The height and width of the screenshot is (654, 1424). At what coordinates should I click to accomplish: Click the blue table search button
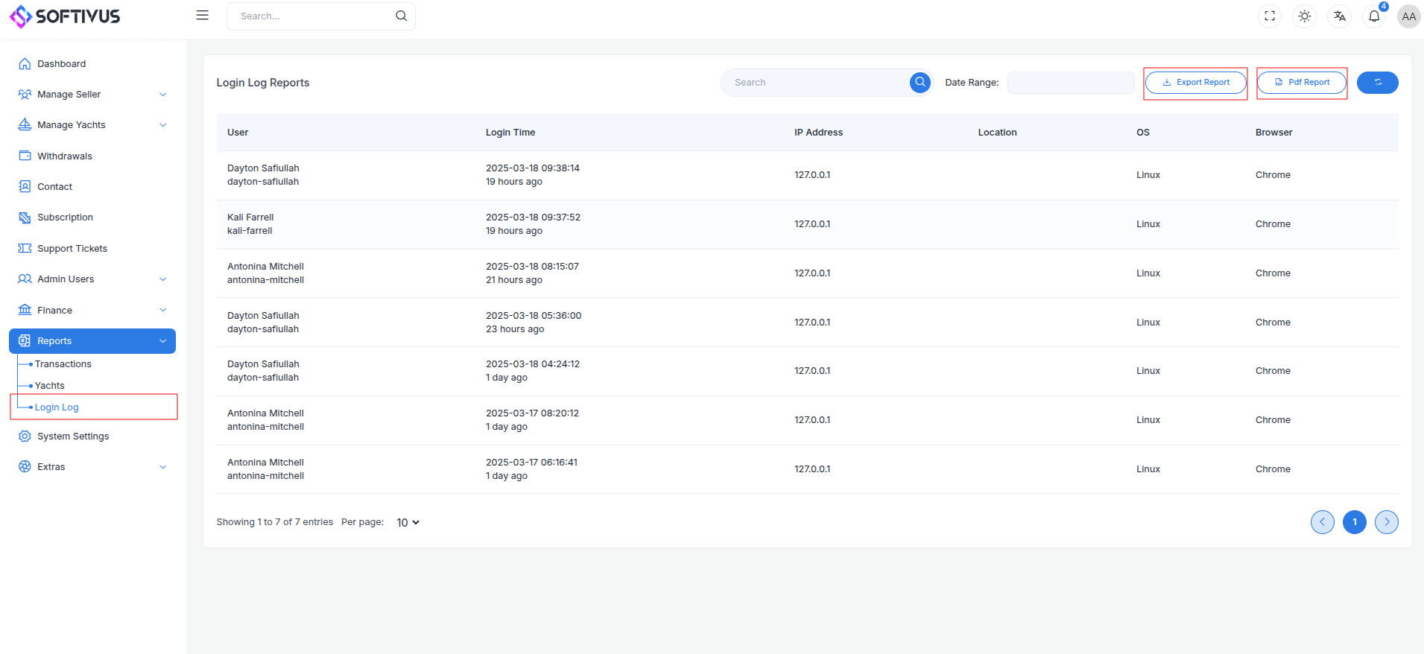pos(920,83)
